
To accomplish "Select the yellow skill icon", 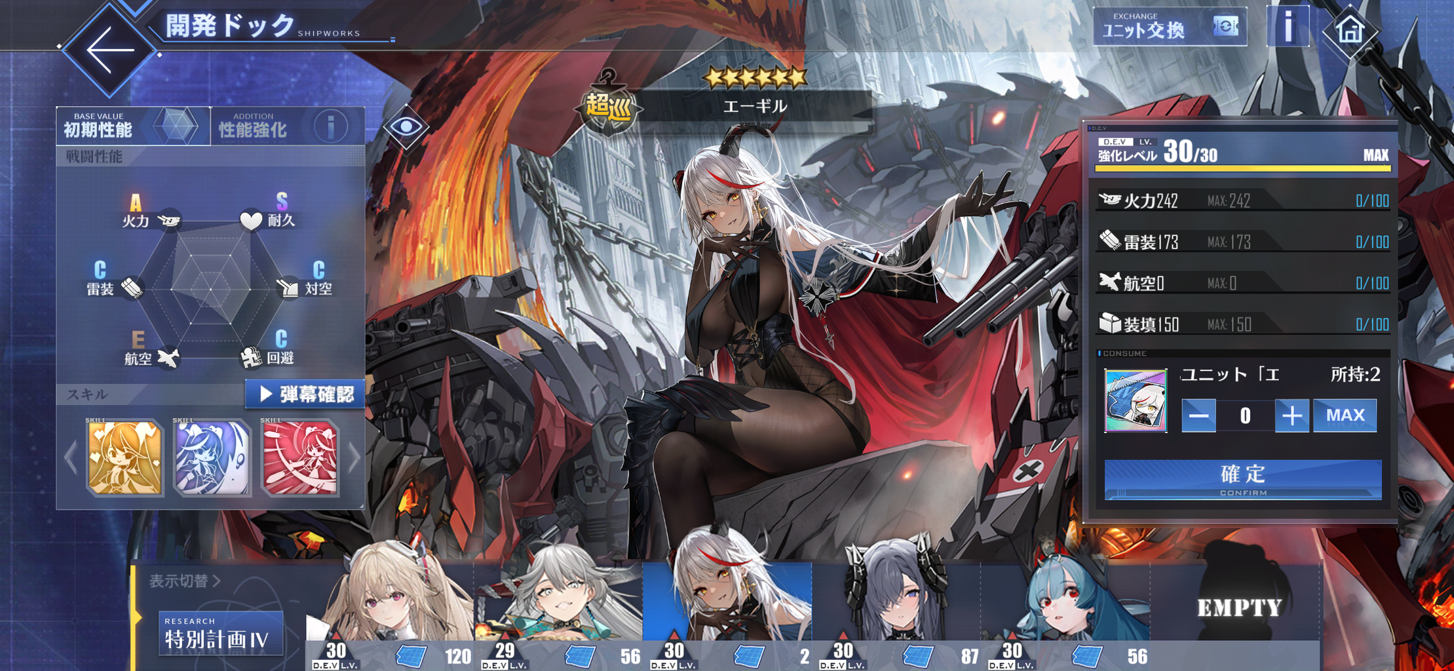I will tap(124, 457).
